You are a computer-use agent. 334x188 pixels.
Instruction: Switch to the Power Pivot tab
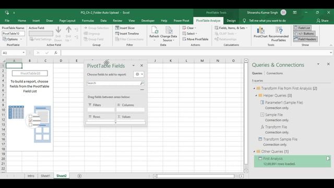pyautogui.click(x=181, y=21)
